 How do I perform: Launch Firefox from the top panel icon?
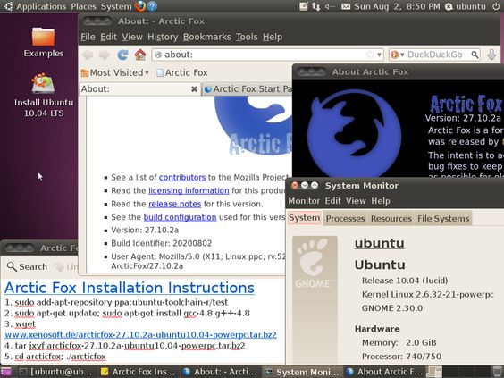tap(140, 6)
